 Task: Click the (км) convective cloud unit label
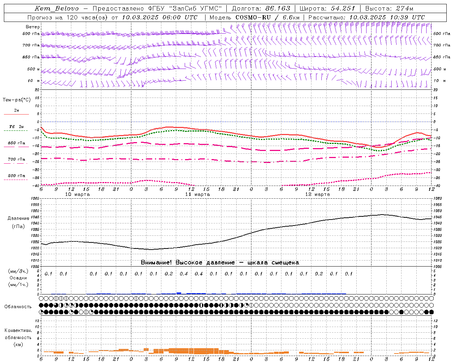coord(18,344)
